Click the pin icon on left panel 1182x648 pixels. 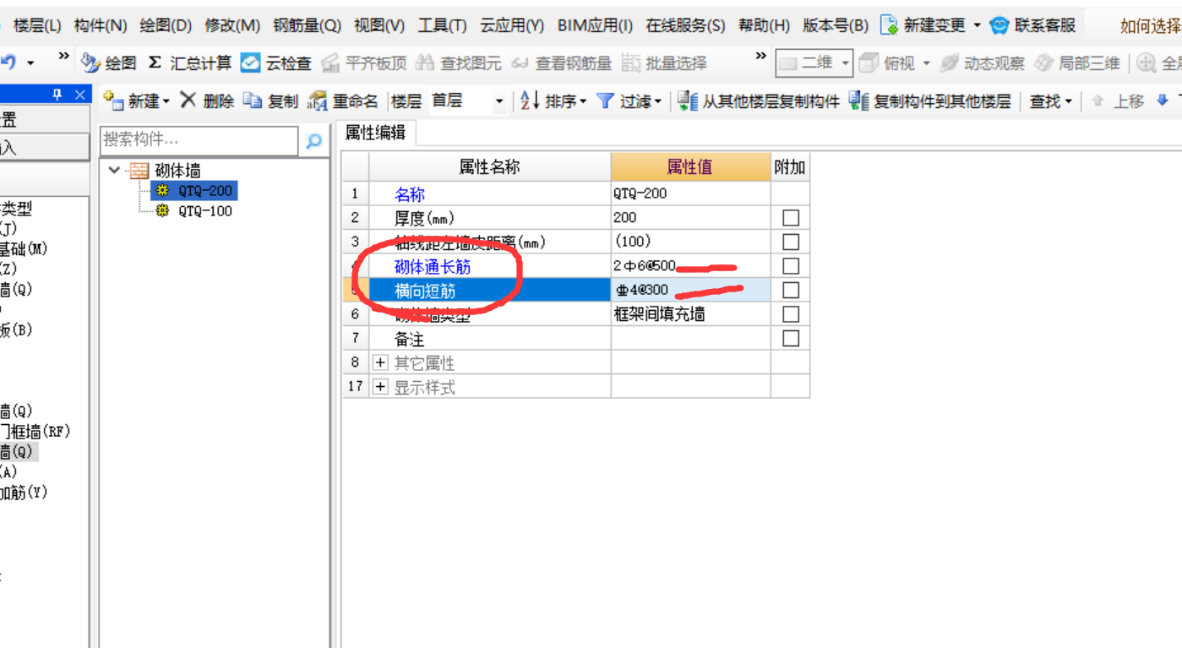click(57, 95)
